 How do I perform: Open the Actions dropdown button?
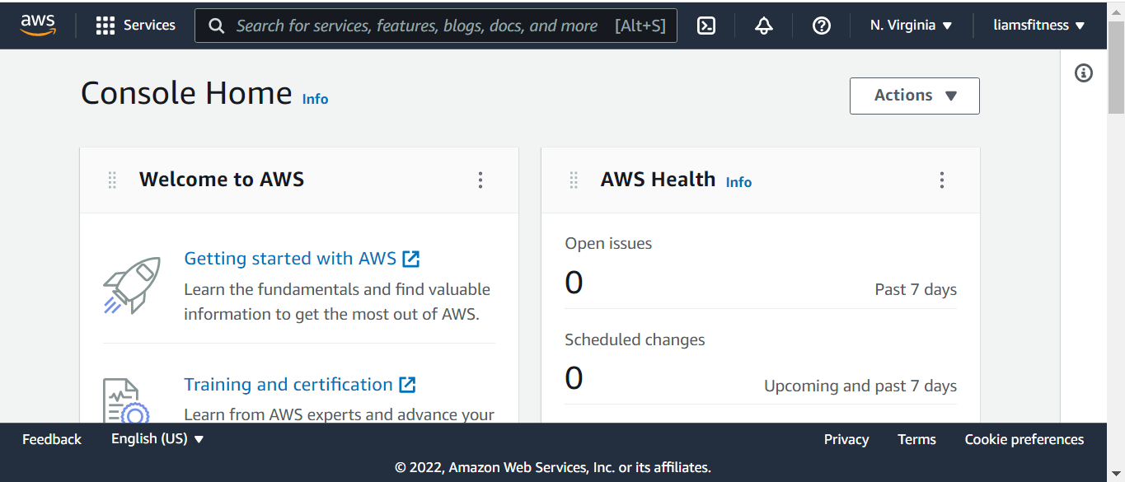click(x=914, y=96)
